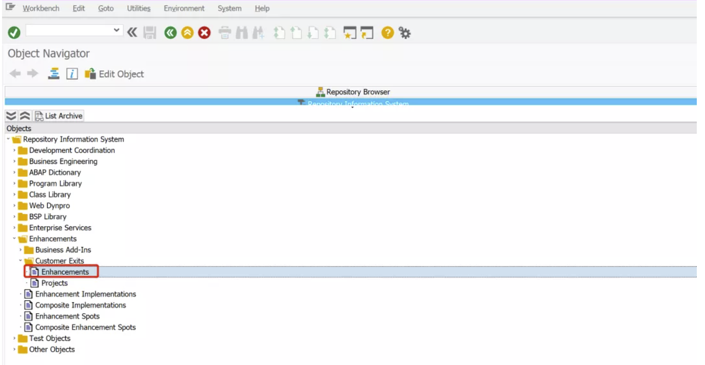Click the Display Object List hierarchy icon
This screenshot has width=705, height=365.
click(x=54, y=74)
